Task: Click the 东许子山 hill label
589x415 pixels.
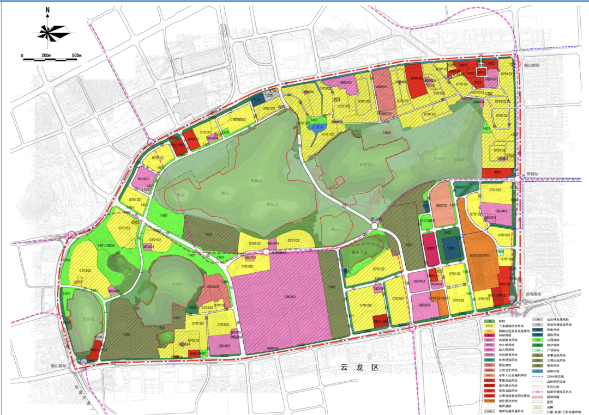Action: click(x=359, y=253)
